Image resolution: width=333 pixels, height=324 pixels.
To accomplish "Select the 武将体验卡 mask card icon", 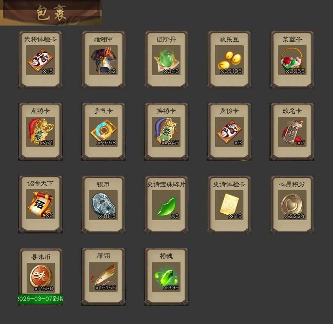I will click(40, 60).
